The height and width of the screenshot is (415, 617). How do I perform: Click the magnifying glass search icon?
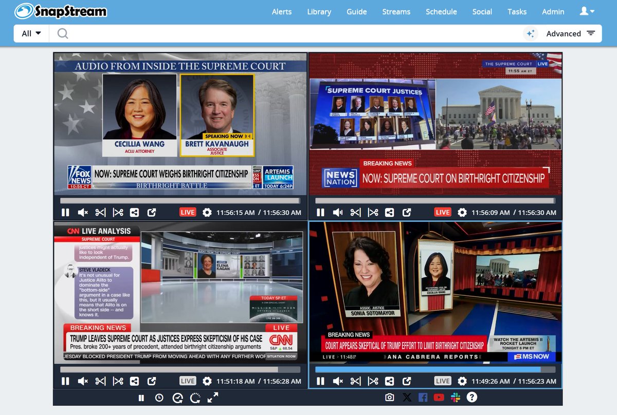point(63,33)
